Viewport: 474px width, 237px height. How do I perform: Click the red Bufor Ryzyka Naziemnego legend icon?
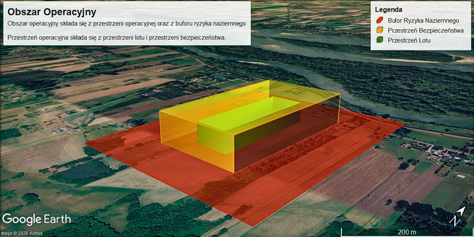click(380, 21)
